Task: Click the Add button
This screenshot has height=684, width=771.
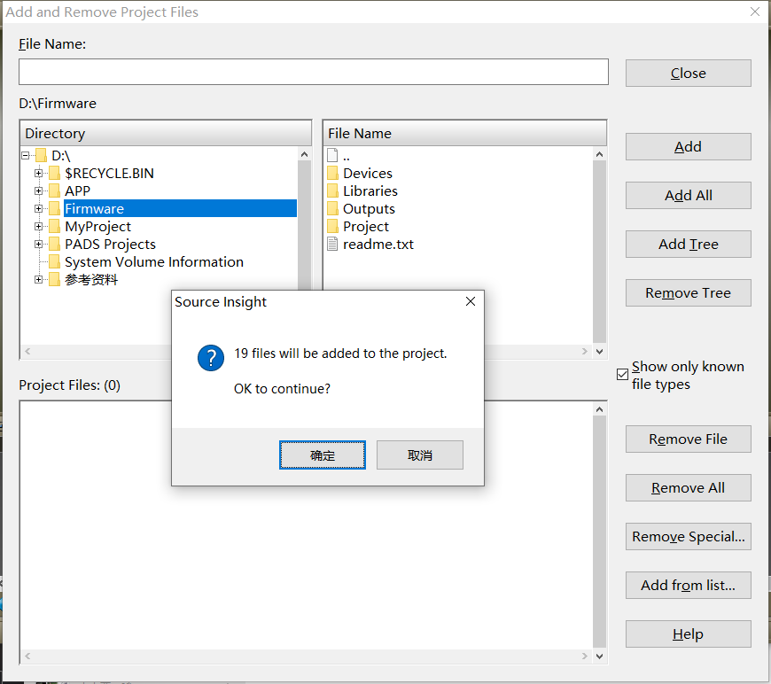Action: pos(688,146)
